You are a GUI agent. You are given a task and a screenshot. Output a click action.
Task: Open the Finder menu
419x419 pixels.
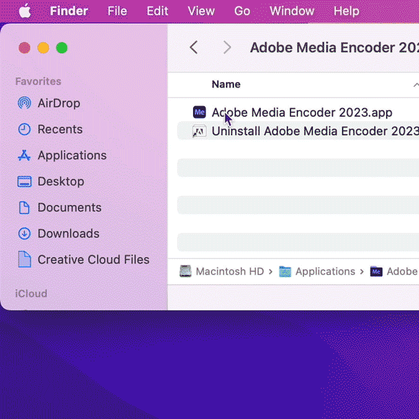pyautogui.click(x=69, y=11)
